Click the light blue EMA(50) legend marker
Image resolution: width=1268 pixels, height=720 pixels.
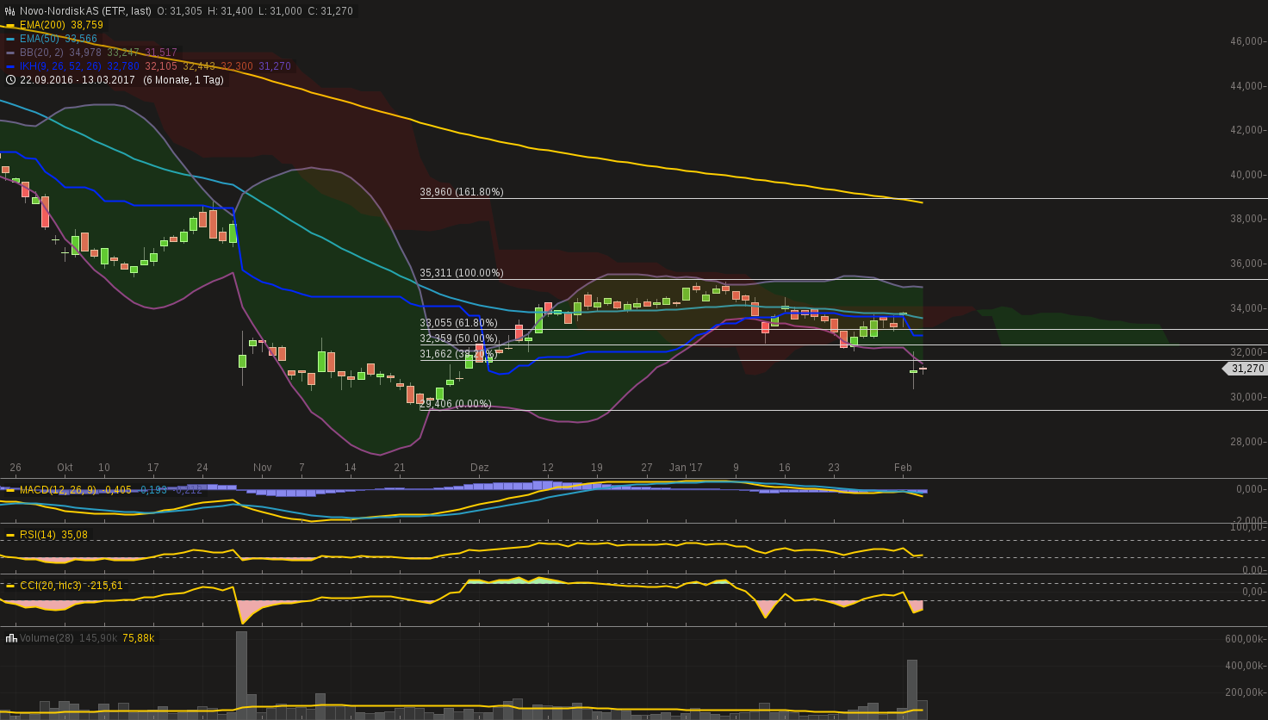coord(10,39)
